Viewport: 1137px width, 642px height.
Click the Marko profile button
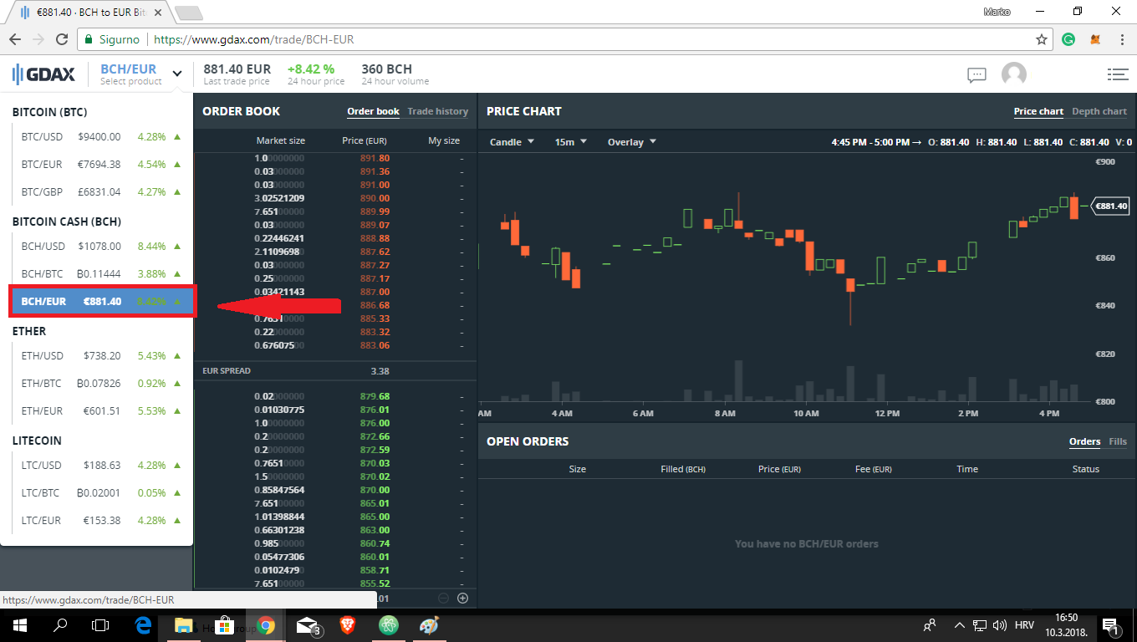tap(997, 12)
